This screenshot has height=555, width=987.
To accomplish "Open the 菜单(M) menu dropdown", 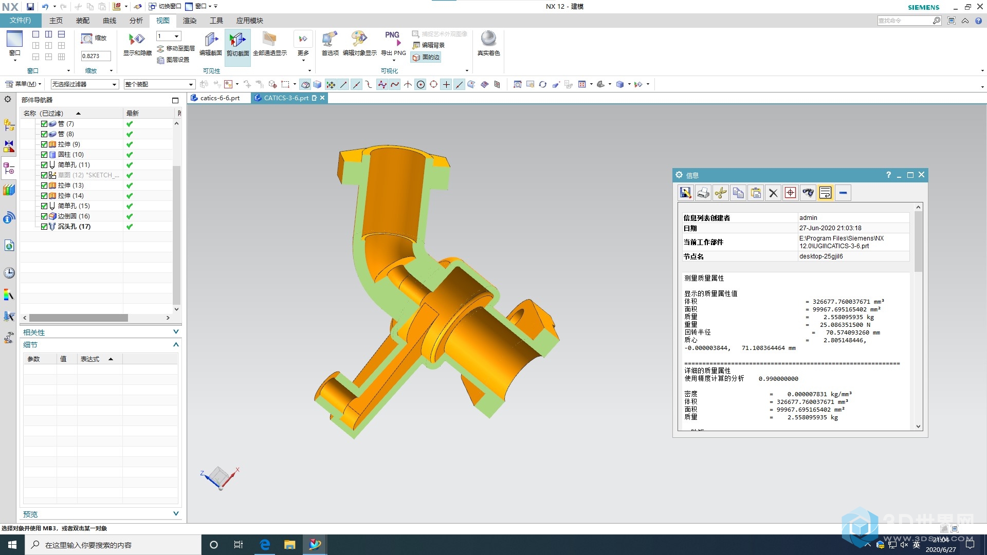I will click(x=23, y=84).
